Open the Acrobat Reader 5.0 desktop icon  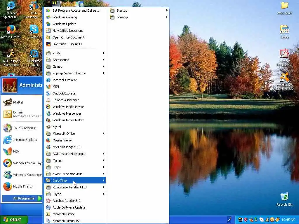tap(284, 54)
